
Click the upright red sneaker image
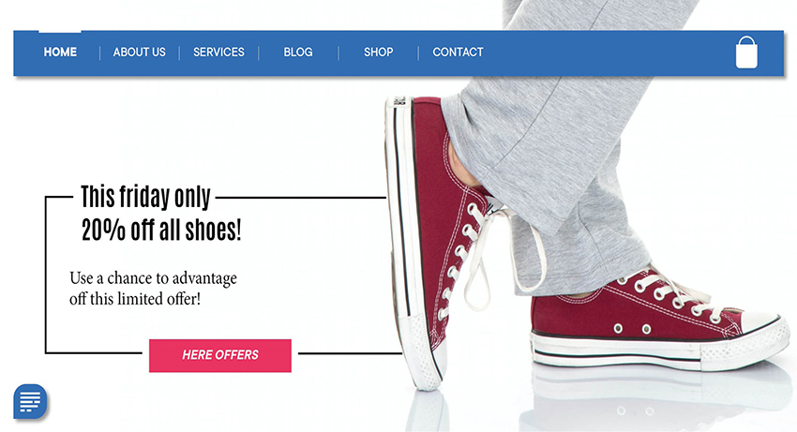[432, 239]
